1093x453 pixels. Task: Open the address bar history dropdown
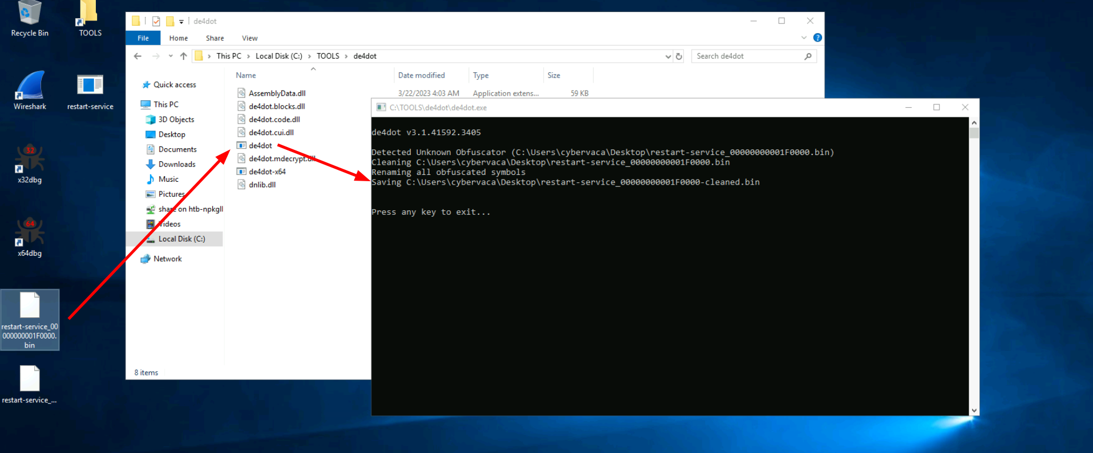(x=668, y=56)
